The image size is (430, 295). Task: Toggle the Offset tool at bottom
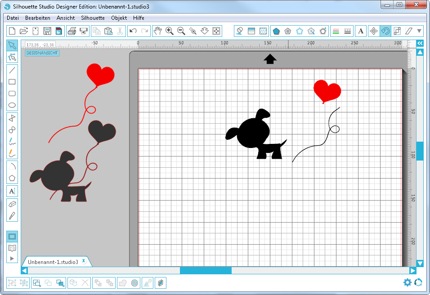[134, 283]
